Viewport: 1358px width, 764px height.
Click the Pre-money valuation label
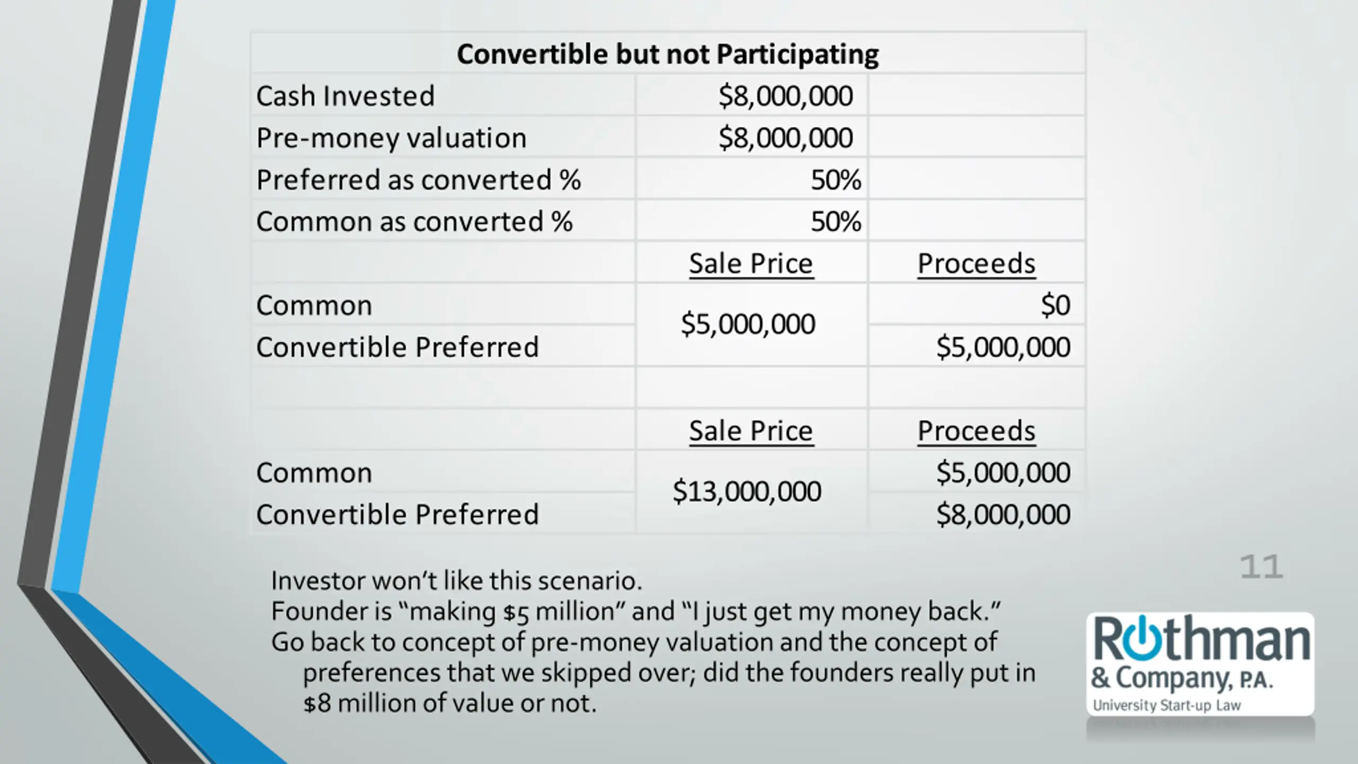tap(391, 138)
